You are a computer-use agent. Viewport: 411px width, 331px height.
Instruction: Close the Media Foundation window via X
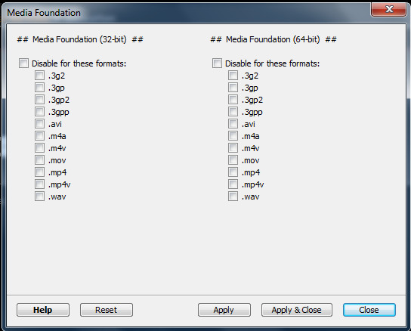click(389, 9)
